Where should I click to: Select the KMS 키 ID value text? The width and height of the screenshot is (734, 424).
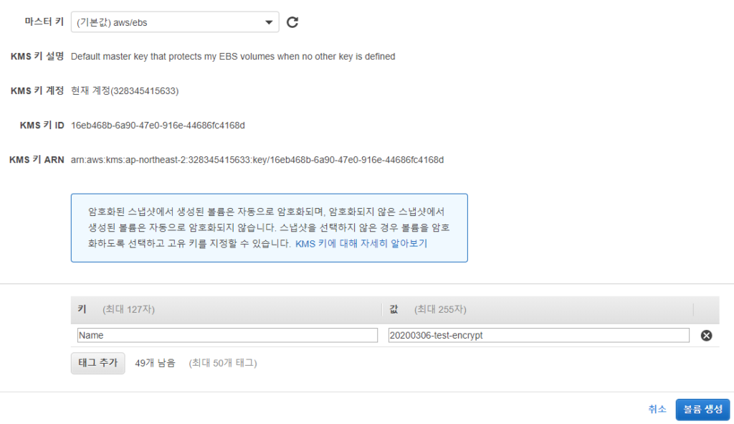tap(158, 126)
